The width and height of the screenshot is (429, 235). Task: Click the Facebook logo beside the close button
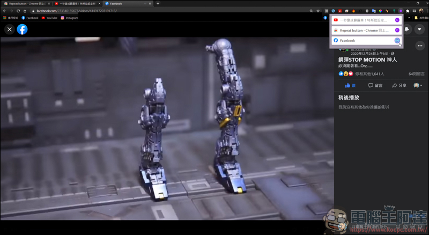(22, 30)
